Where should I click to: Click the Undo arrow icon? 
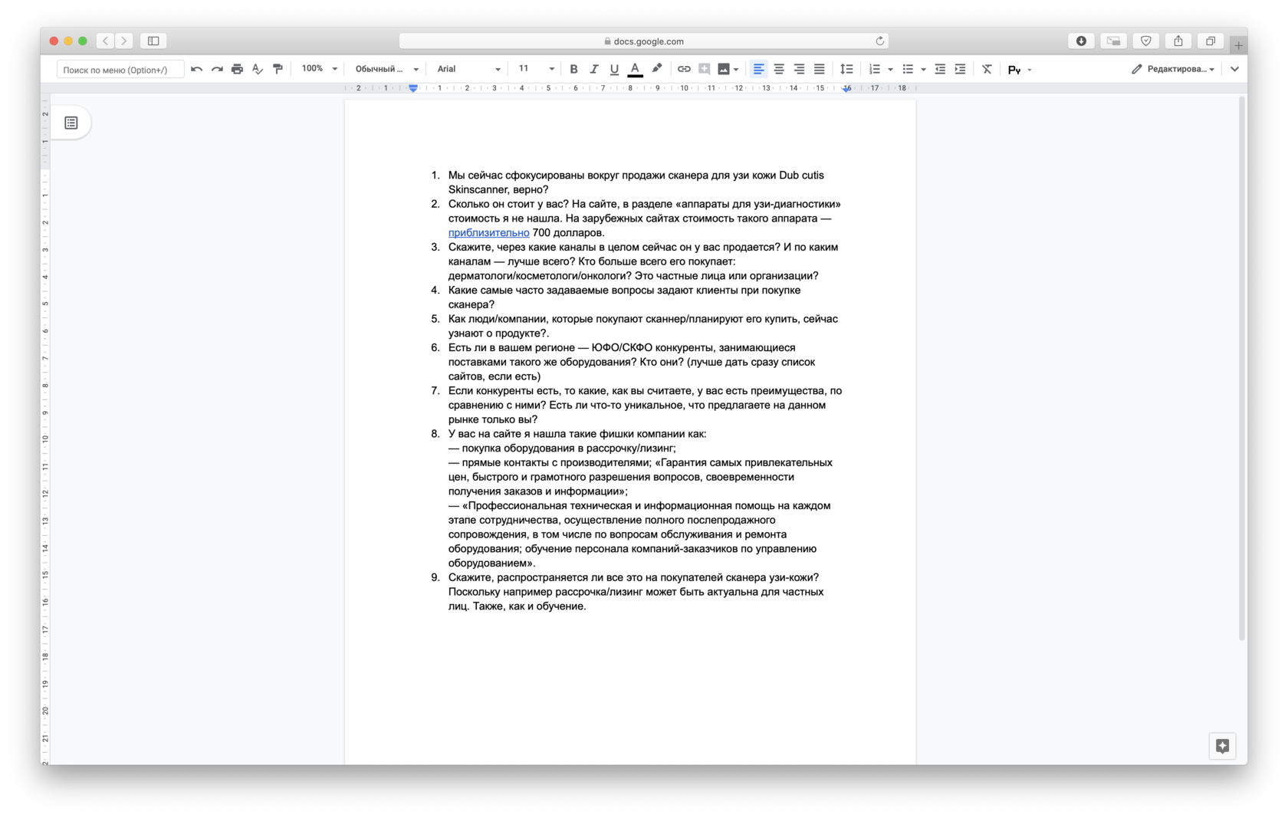coord(197,69)
